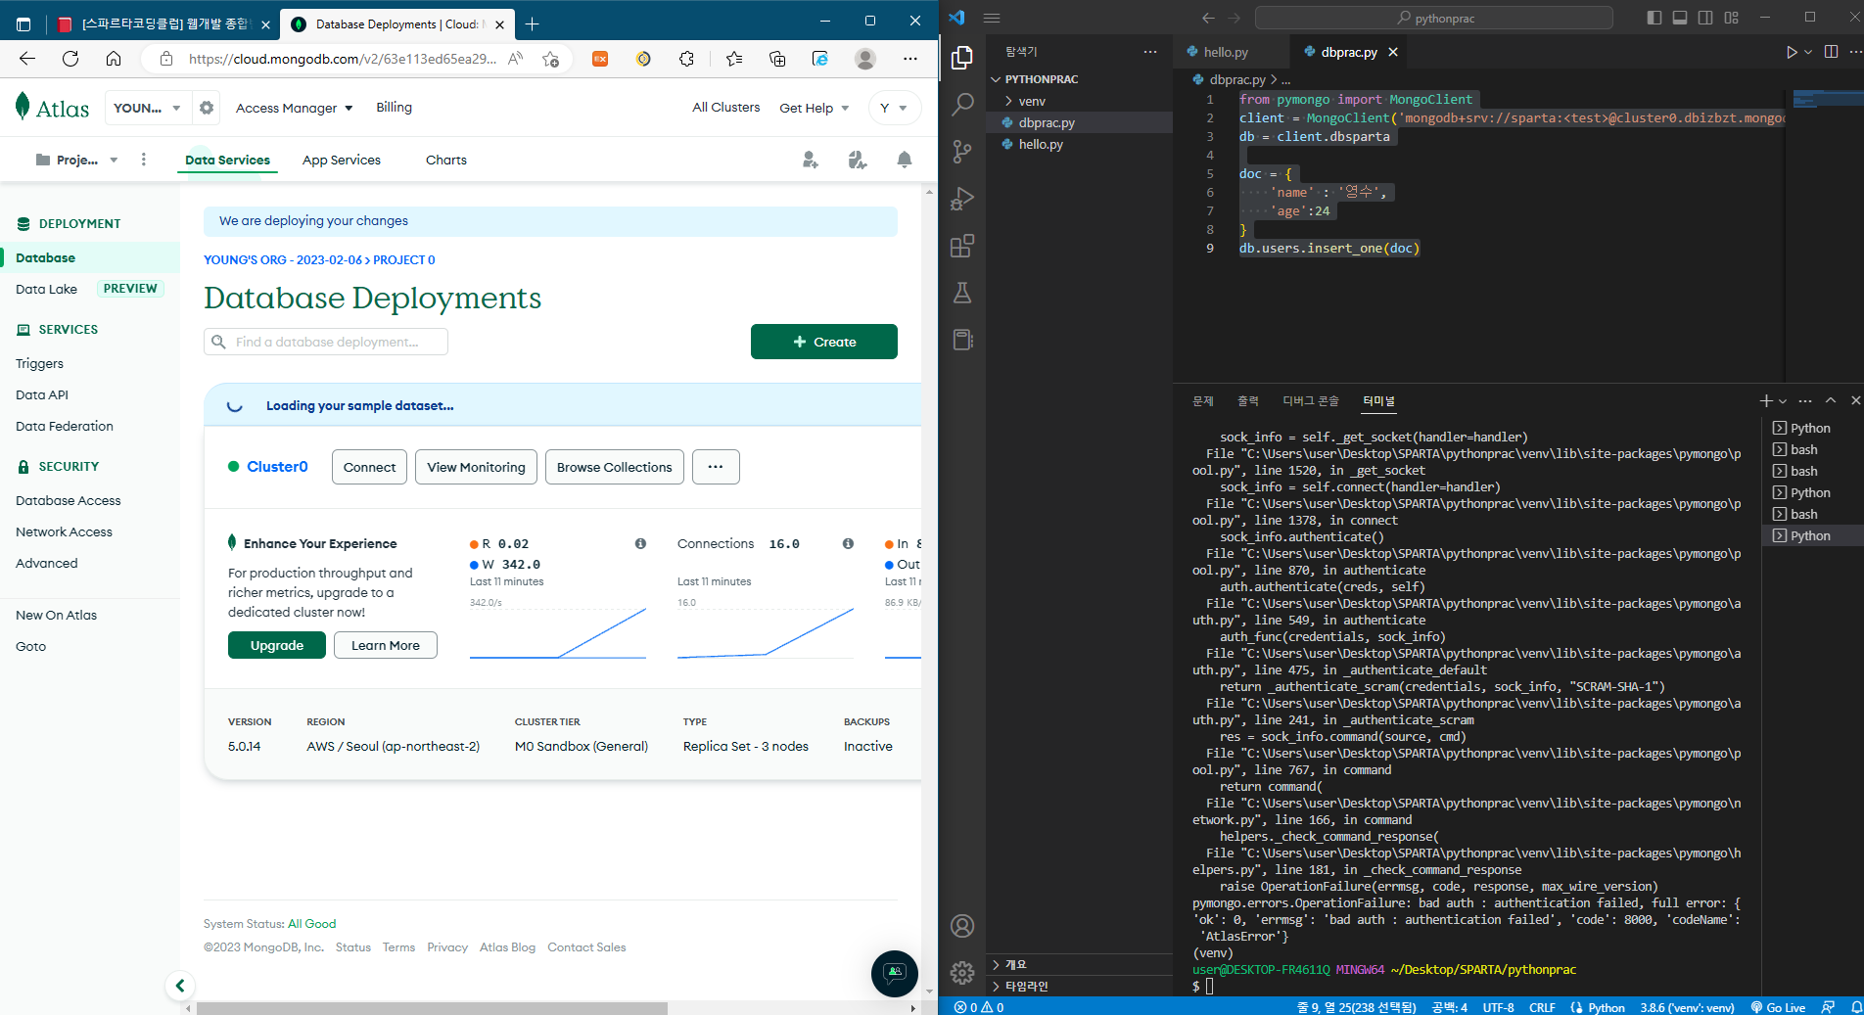The height and width of the screenshot is (1015, 1864).
Task: Open Cluster0 more options ellipsis button
Action: [x=716, y=467]
